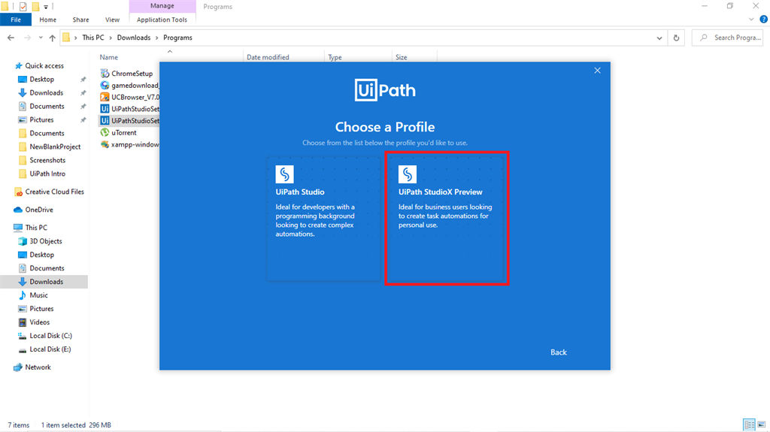Click Downloads in the address path
Image resolution: width=770 pixels, height=432 pixels.
click(x=134, y=38)
